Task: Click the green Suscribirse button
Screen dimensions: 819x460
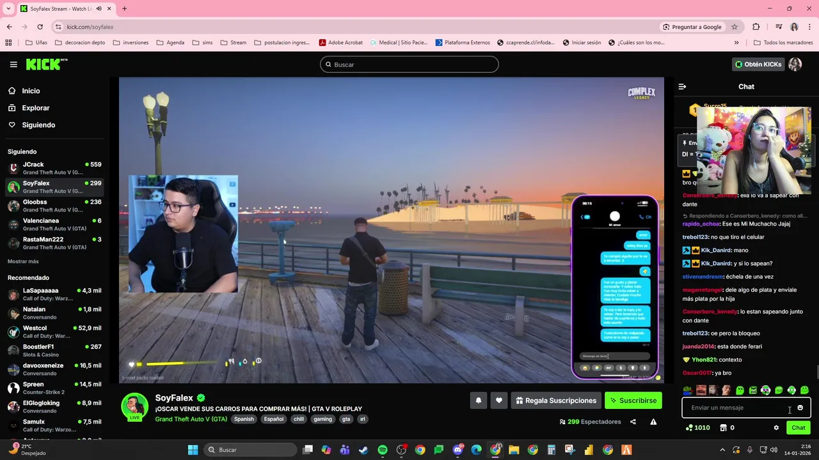Action: [x=633, y=401]
